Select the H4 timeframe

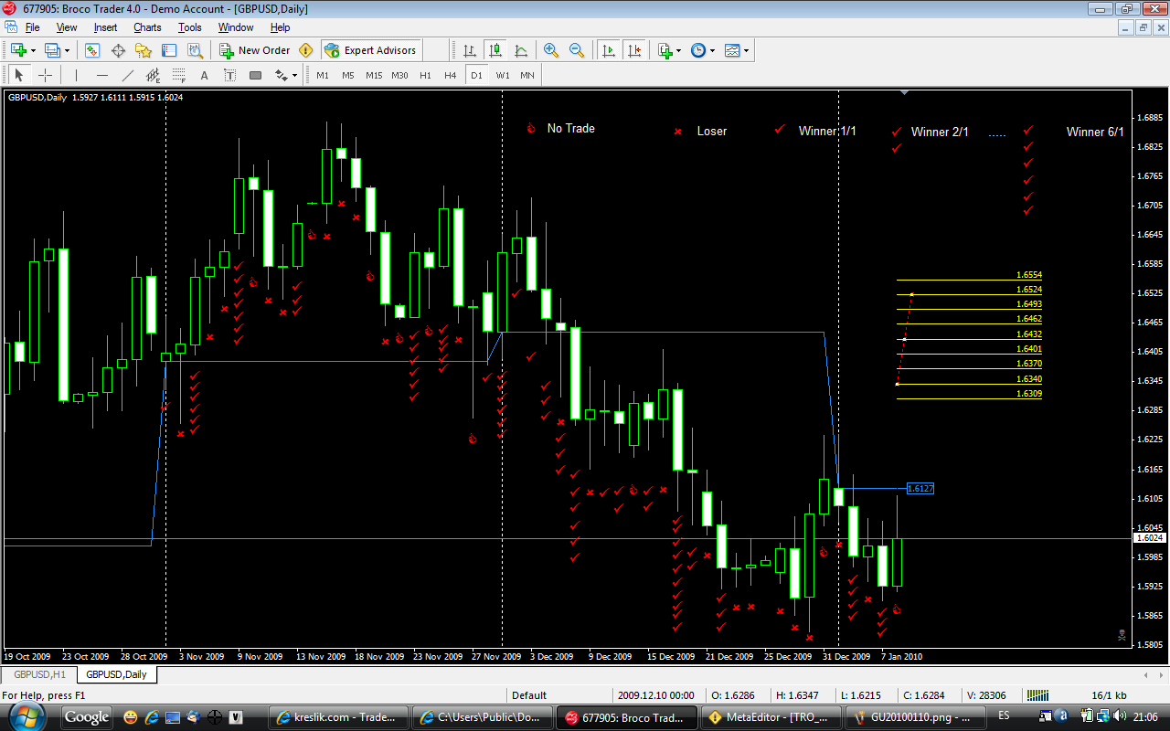(x=450, y=75)
